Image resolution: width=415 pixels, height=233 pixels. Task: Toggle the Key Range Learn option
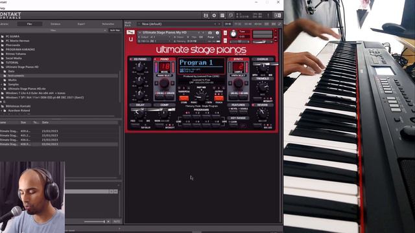(233, 122)
